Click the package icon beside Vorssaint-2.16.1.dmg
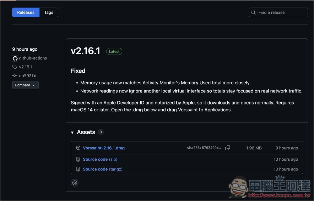The height and width of the screenshot is (201, 314). point(78,148)
